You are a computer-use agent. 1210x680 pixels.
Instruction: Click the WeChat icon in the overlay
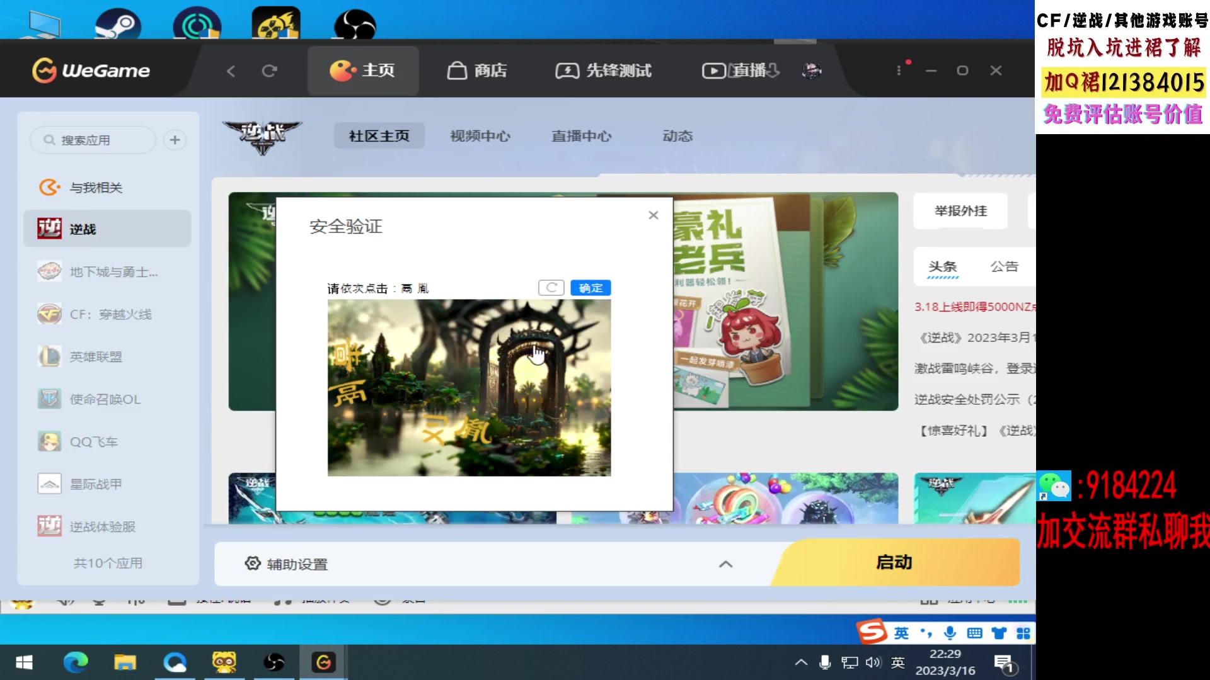(x=1054, y=485)
